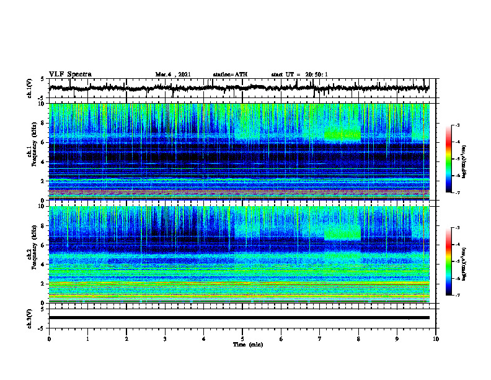This screenshot has height=380, width=491.
Task: Click time axis tick label "4"
Action: pos(204,339)
